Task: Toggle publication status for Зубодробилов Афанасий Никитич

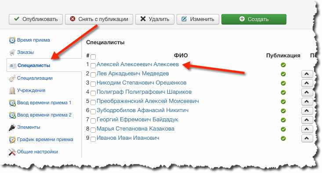Action: 283,111
